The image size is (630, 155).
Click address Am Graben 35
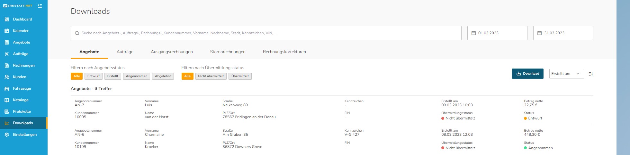235,135
